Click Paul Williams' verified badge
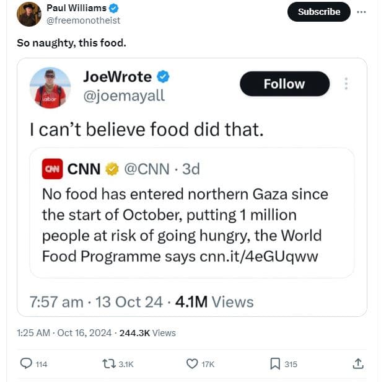Screen dimensions: 381x382 tap(114, 8)
